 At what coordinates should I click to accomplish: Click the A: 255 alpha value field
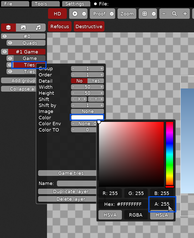tap(162, 204)
